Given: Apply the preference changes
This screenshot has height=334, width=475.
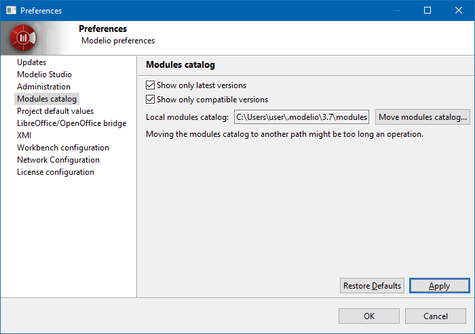Looking at the screenshot, I should (x=439, y=286).
